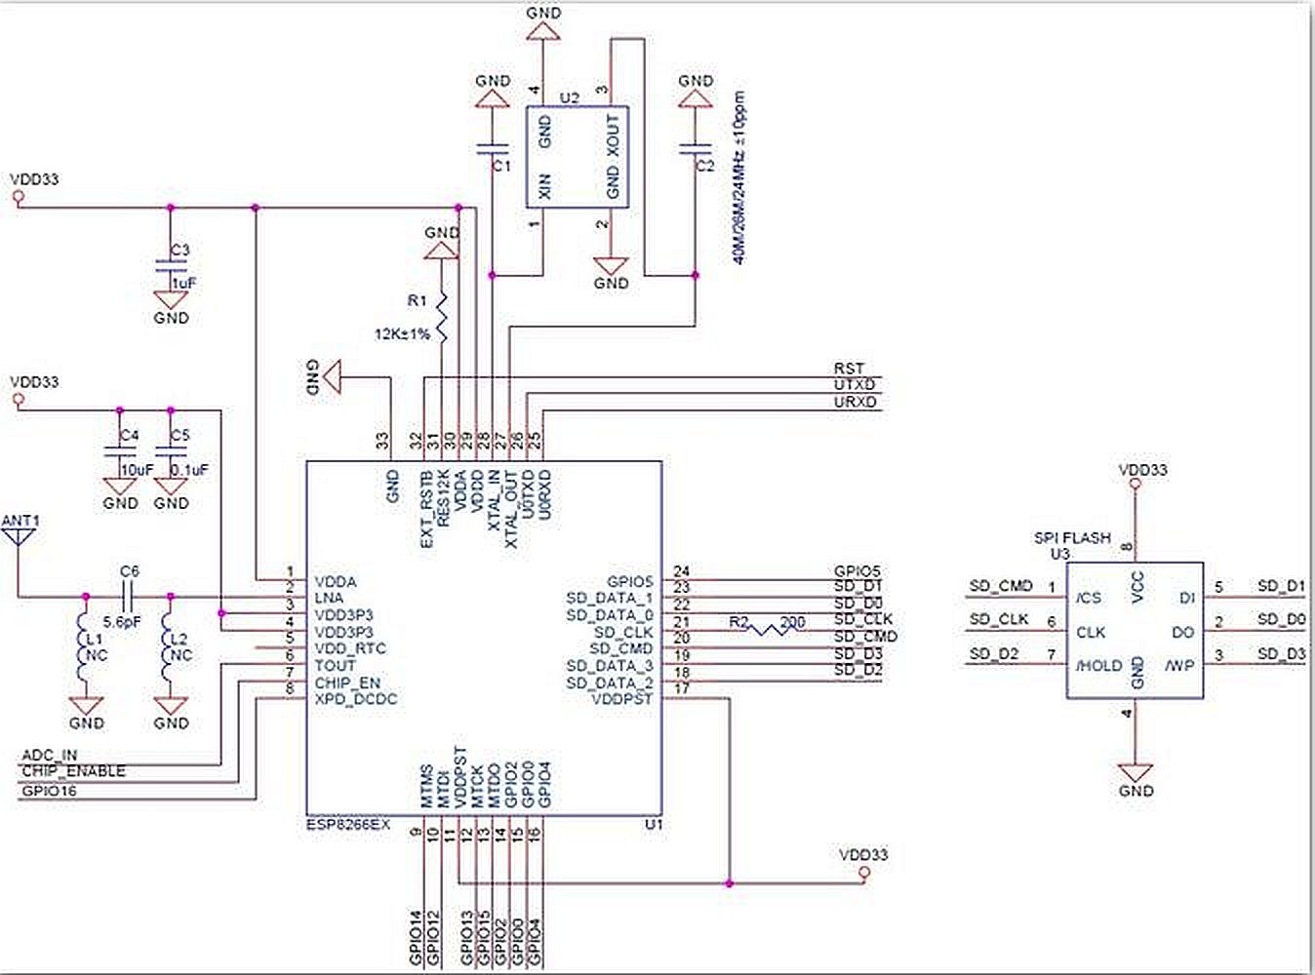Image resolution: width=1315 pixels, height=975 pixels.
Task: Select capacitor C6 symbol
Action: point(129,597)
